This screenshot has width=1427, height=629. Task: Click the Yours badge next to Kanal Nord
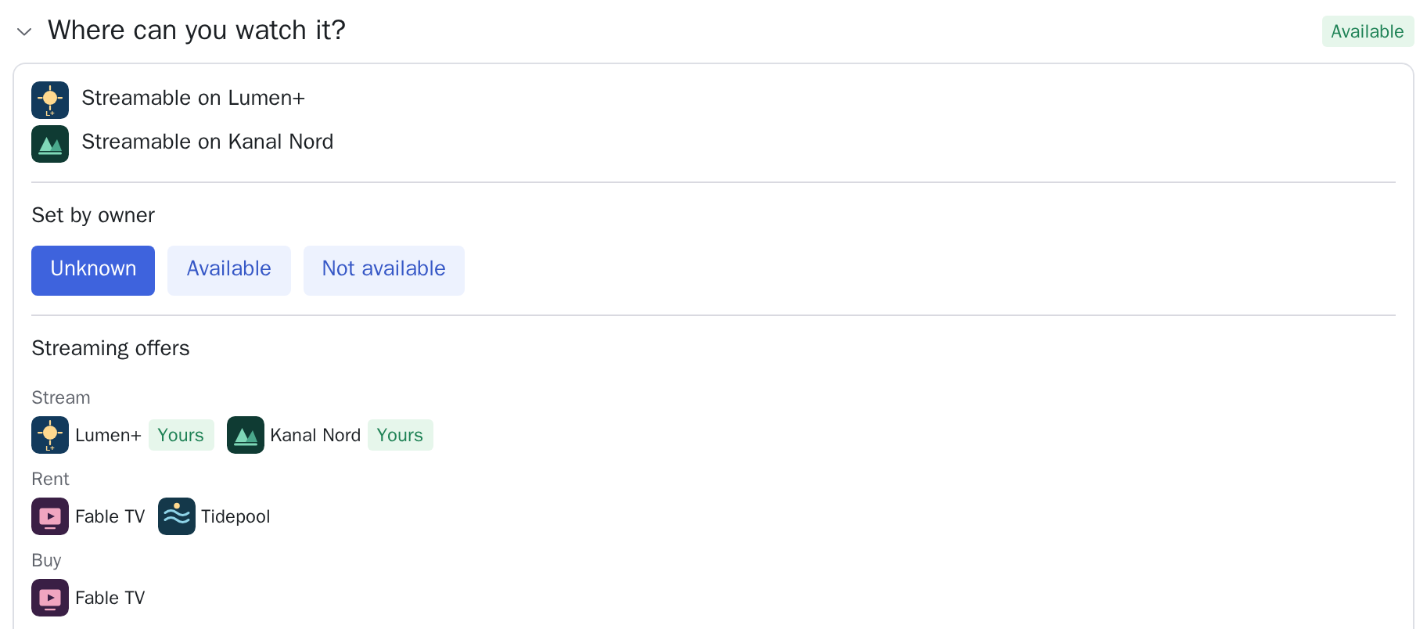(x=400, y=435)
